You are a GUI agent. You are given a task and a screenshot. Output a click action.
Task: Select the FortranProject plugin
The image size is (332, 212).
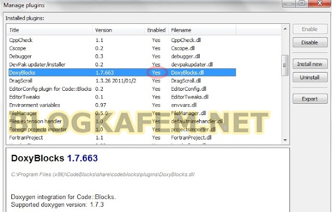[x=122, y=137]
